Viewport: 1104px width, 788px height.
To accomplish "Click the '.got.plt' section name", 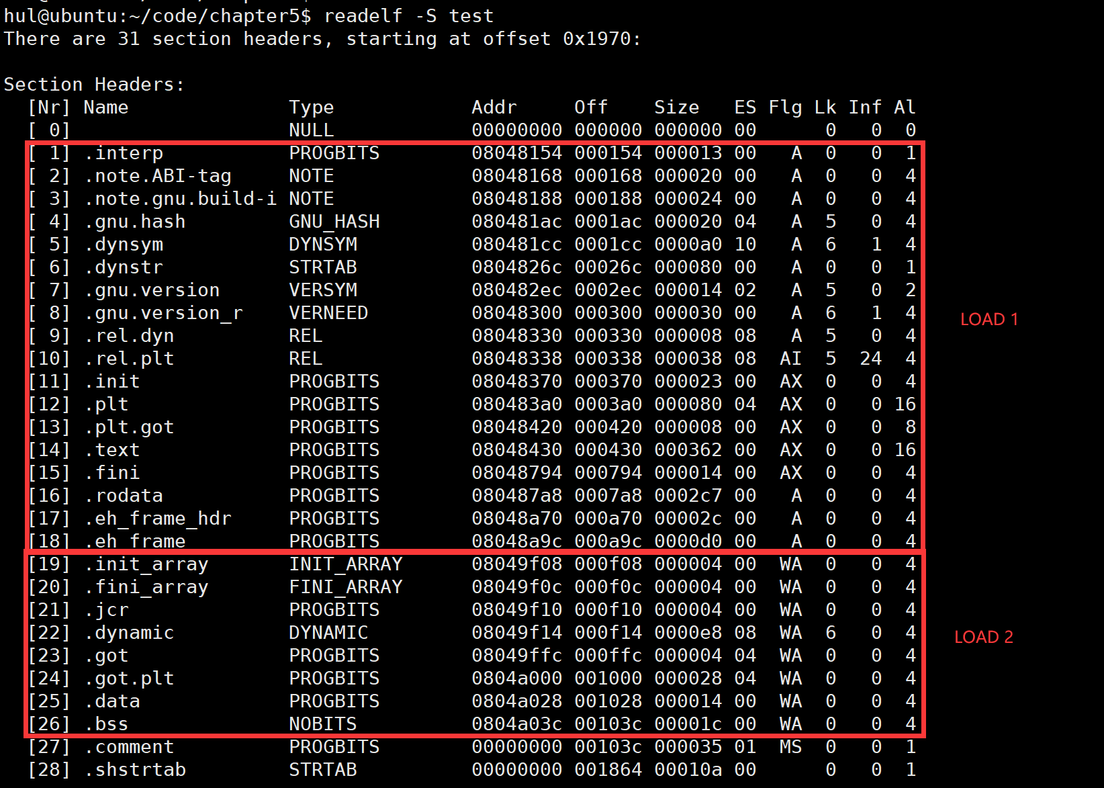I will click(129, 678).
